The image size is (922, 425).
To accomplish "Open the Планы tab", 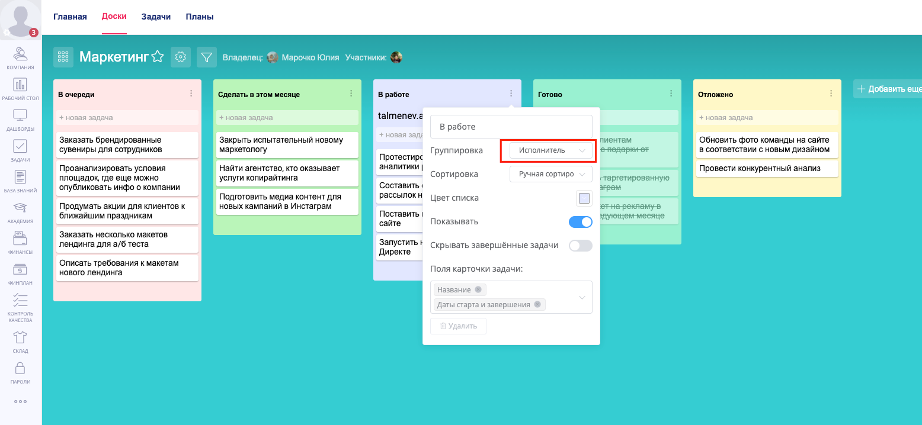I will pyautogui.click(x=200, y=17).
